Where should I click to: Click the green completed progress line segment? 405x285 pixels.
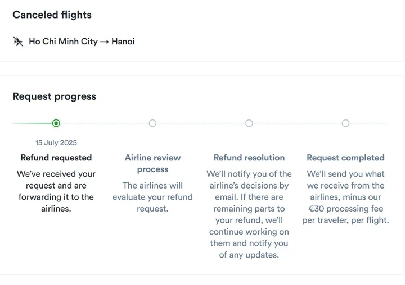(x=32, y=123)
